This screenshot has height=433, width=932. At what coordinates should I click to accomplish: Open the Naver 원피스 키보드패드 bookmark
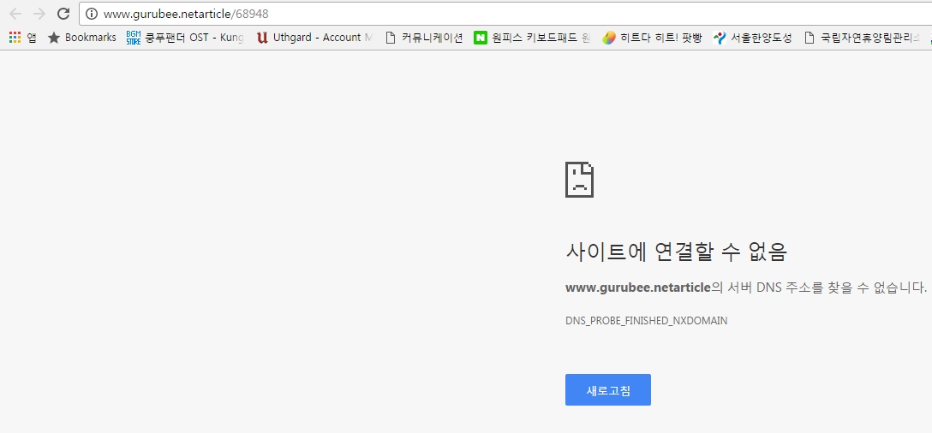click(x=532, y=38)
